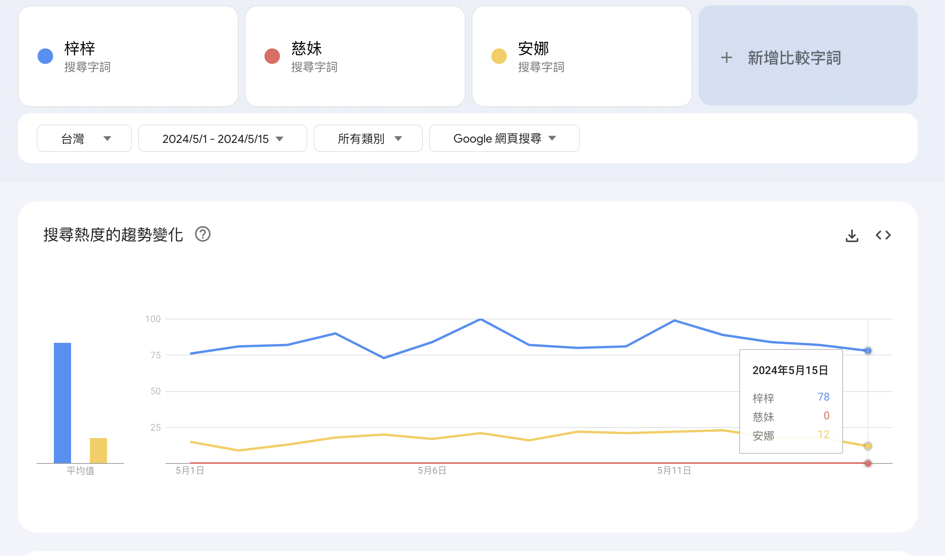This screenshot has width=945, height=556.
Task: Expand the 所有類別 category dropdown
Action: [x=368, y=139]
